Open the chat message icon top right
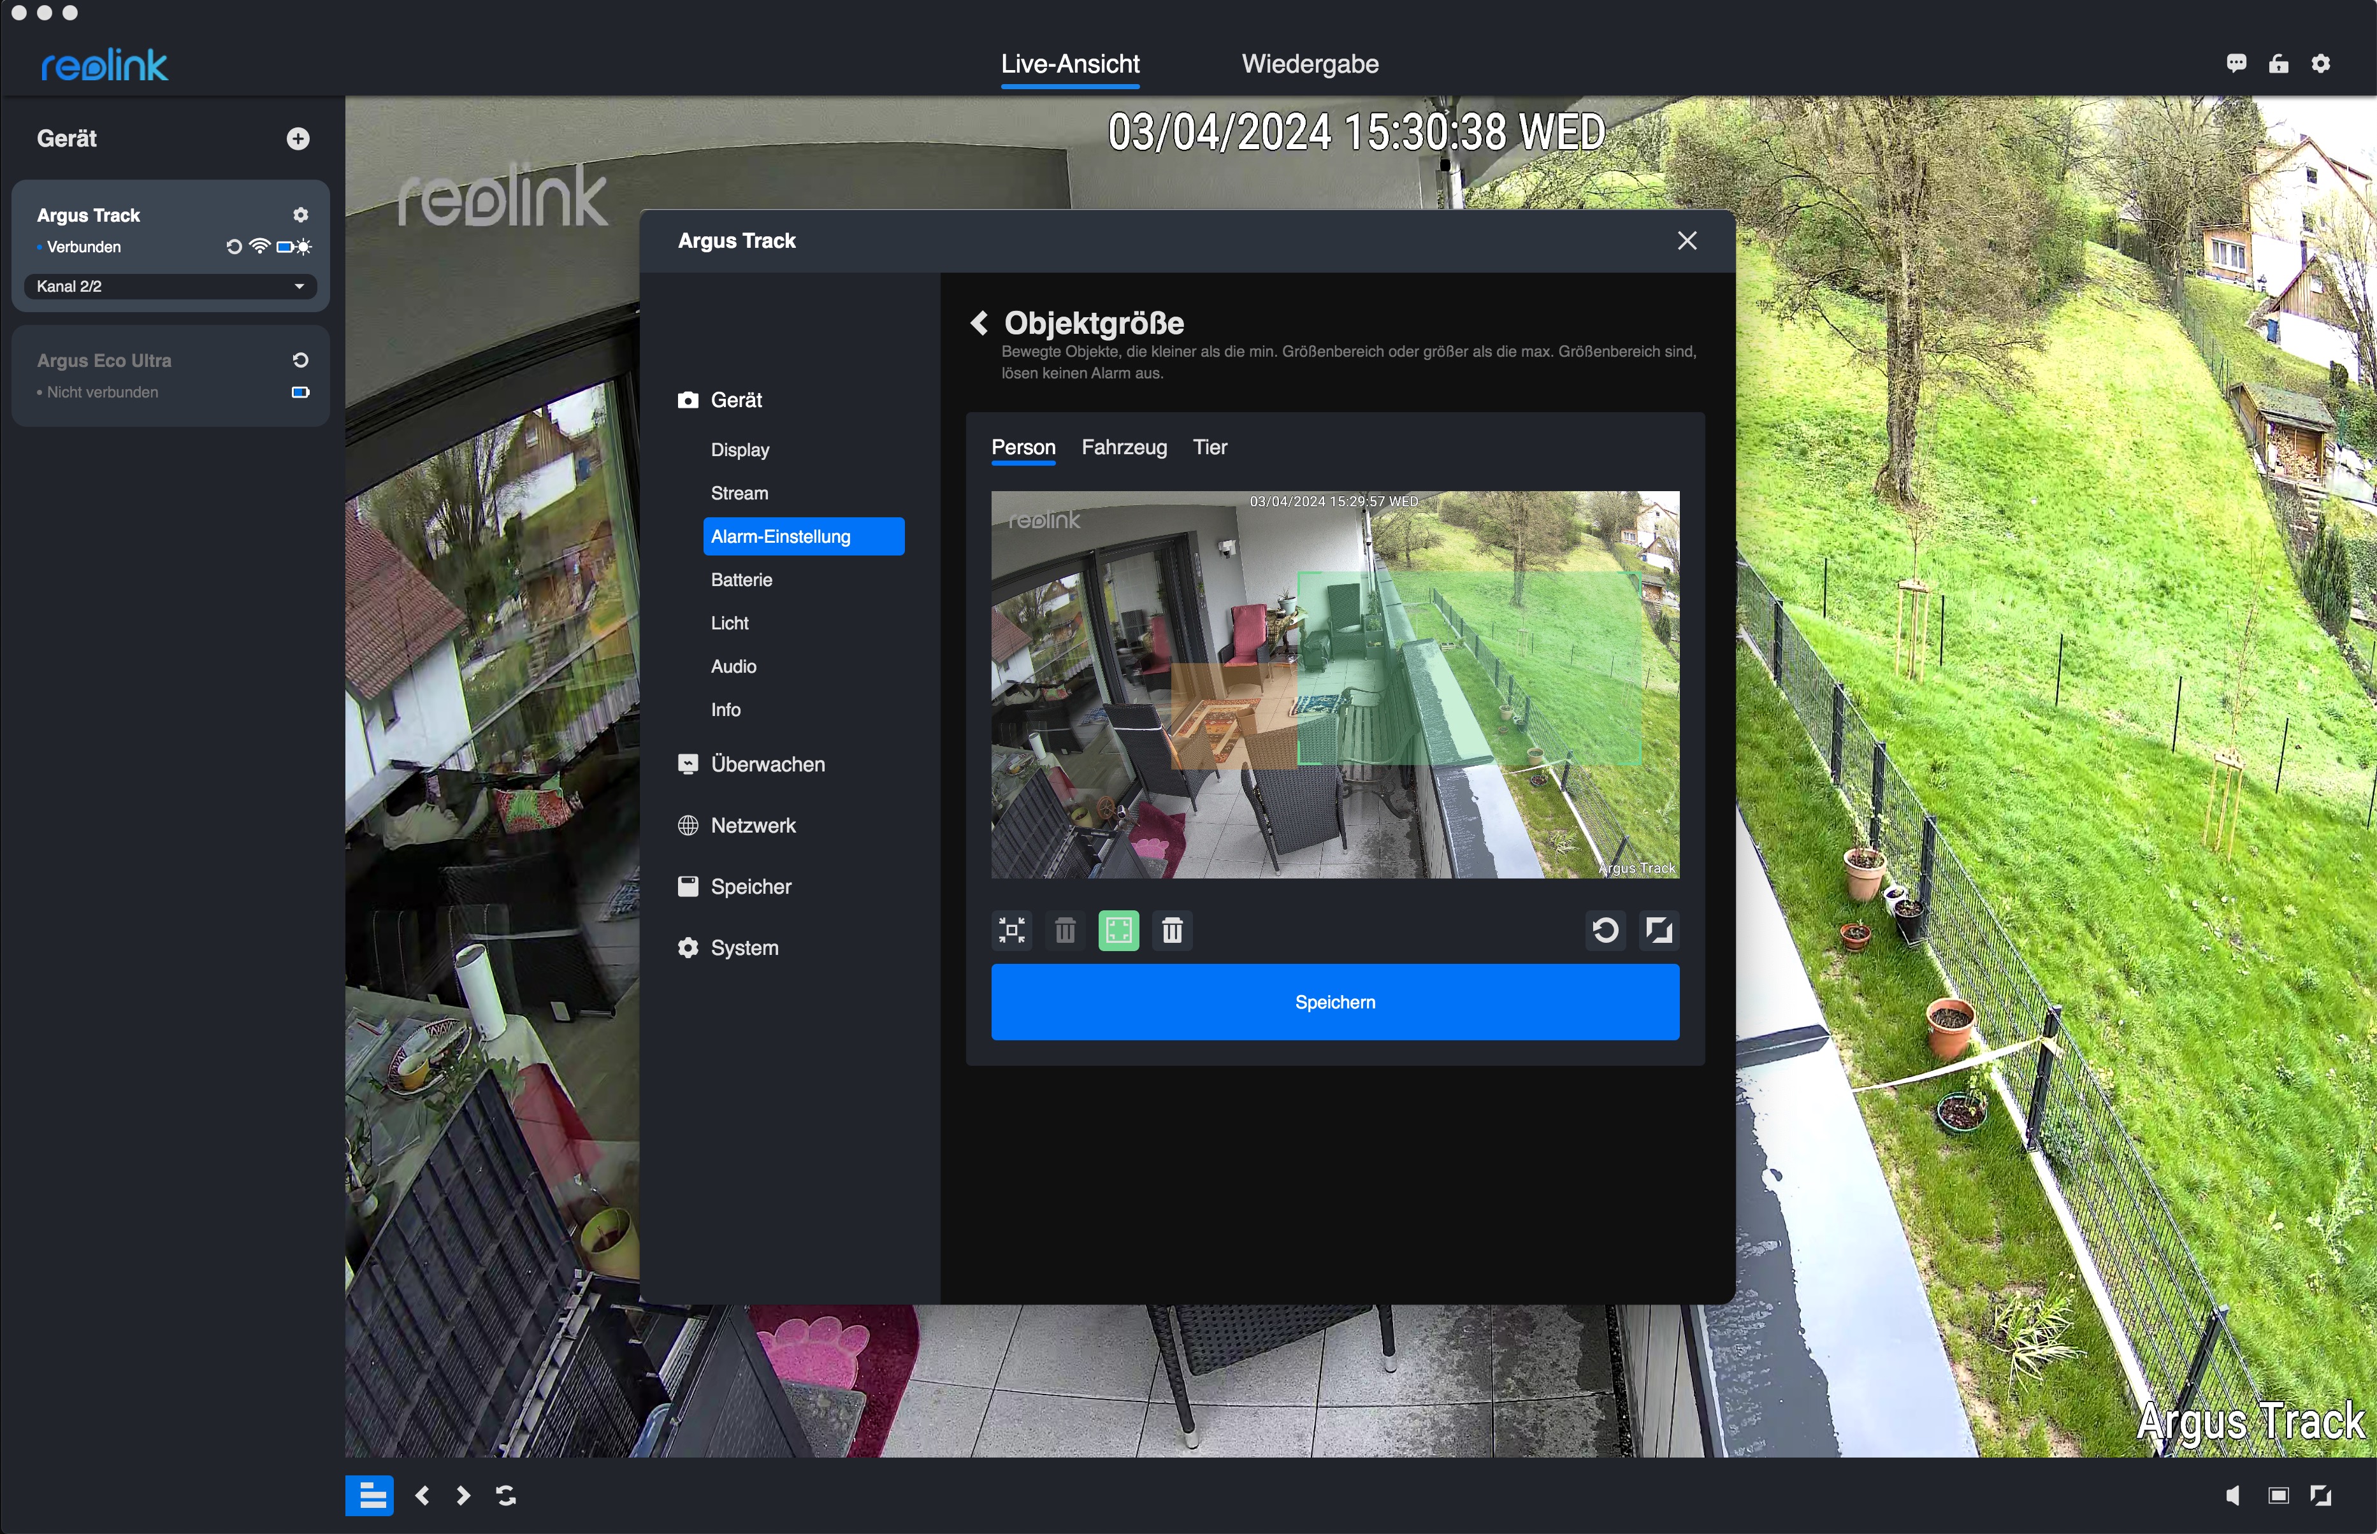Viewport: 2377px width, 1534px height. click(2237, 64)
